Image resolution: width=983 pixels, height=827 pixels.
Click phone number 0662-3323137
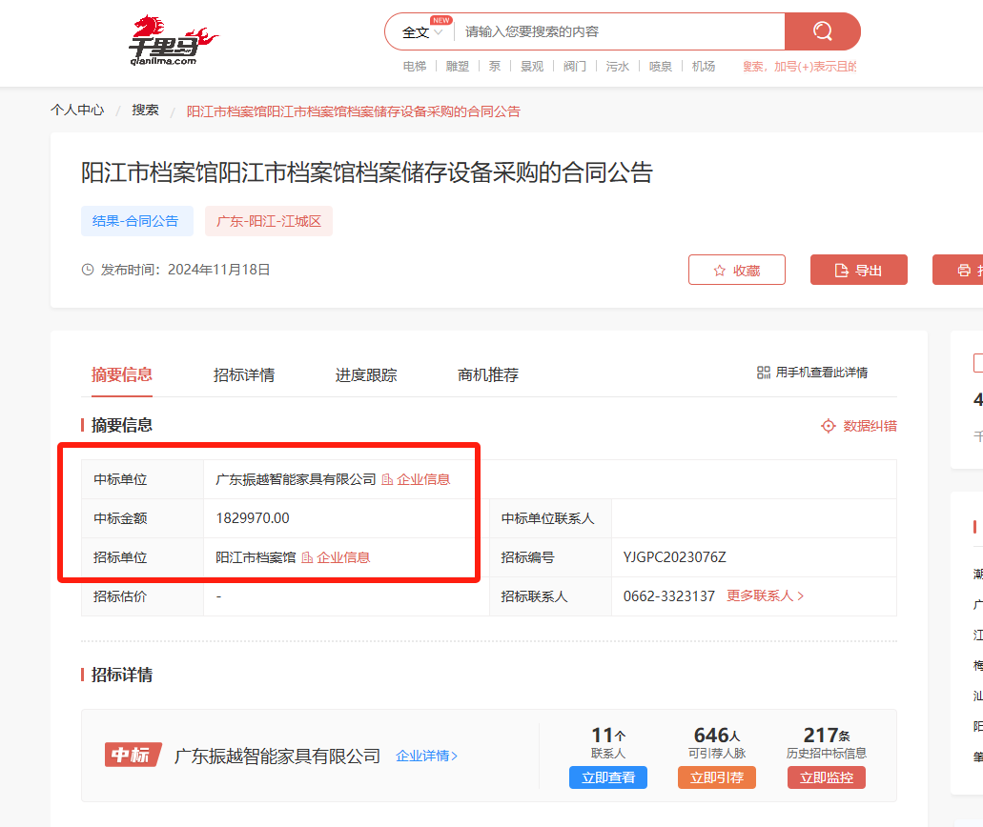coord(669,596)
